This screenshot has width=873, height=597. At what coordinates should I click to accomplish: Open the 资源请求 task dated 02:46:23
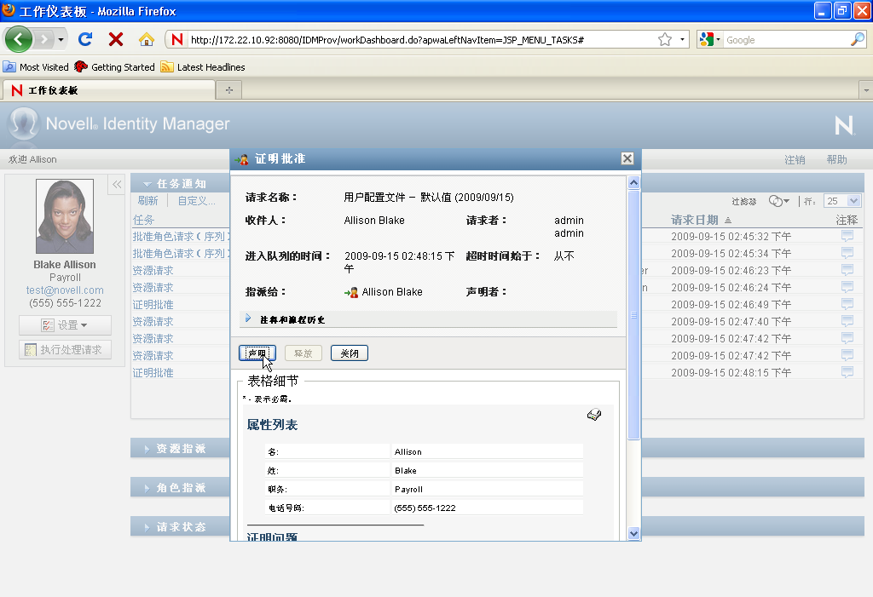click(153, 271)
